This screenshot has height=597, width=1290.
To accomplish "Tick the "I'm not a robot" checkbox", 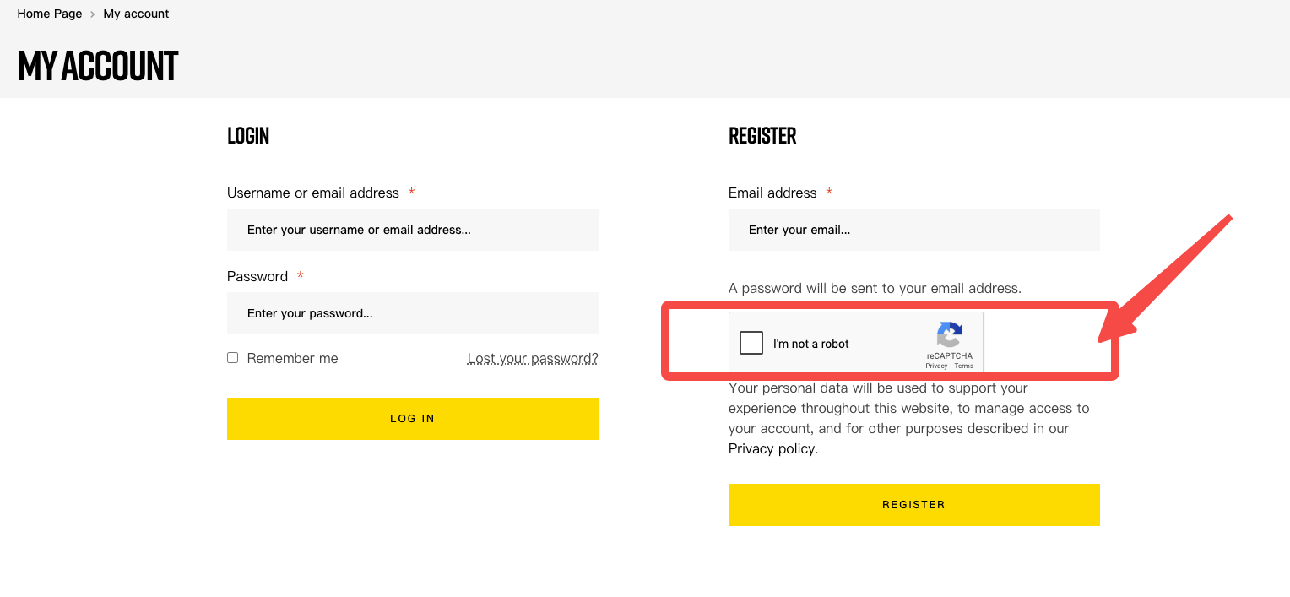I will (751, 343).
